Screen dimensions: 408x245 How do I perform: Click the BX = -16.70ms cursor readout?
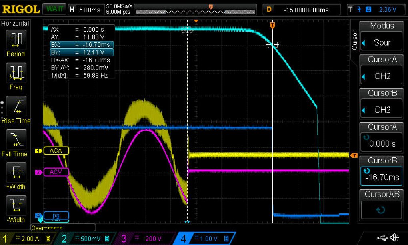[82, 45]
